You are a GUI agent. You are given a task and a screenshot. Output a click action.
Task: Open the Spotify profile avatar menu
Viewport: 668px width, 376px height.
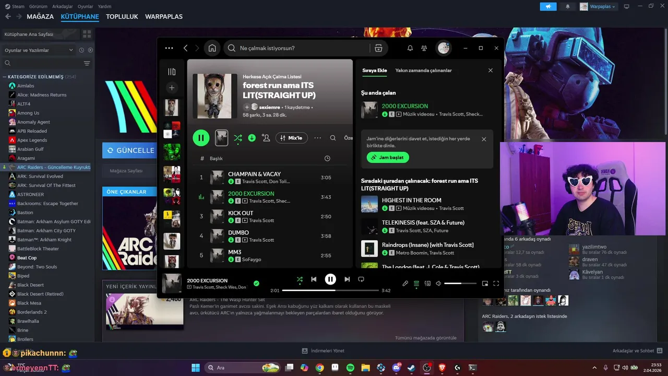(x=444, y=48)
